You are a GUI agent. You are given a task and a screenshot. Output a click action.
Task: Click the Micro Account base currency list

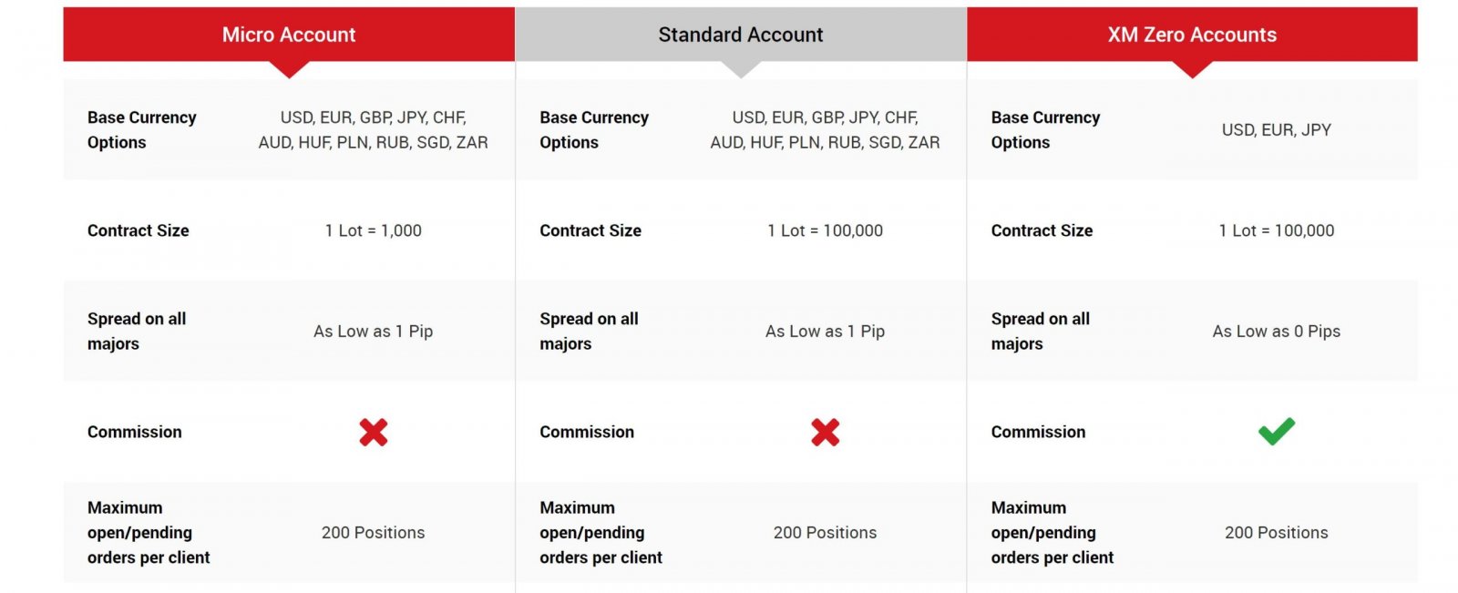click(x=373, y=130)
